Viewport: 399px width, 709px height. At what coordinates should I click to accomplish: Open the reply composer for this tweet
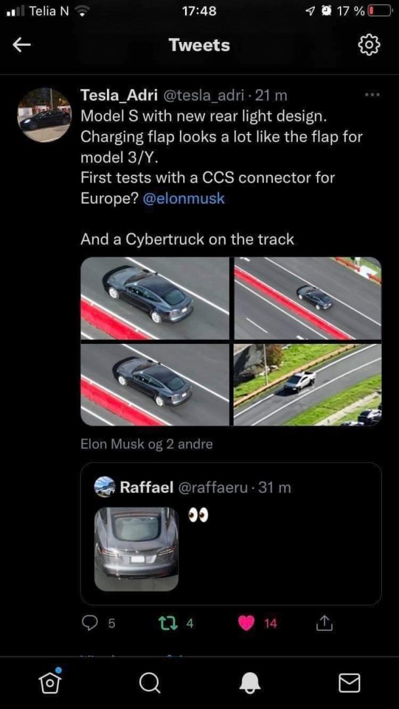click(91, 622)
